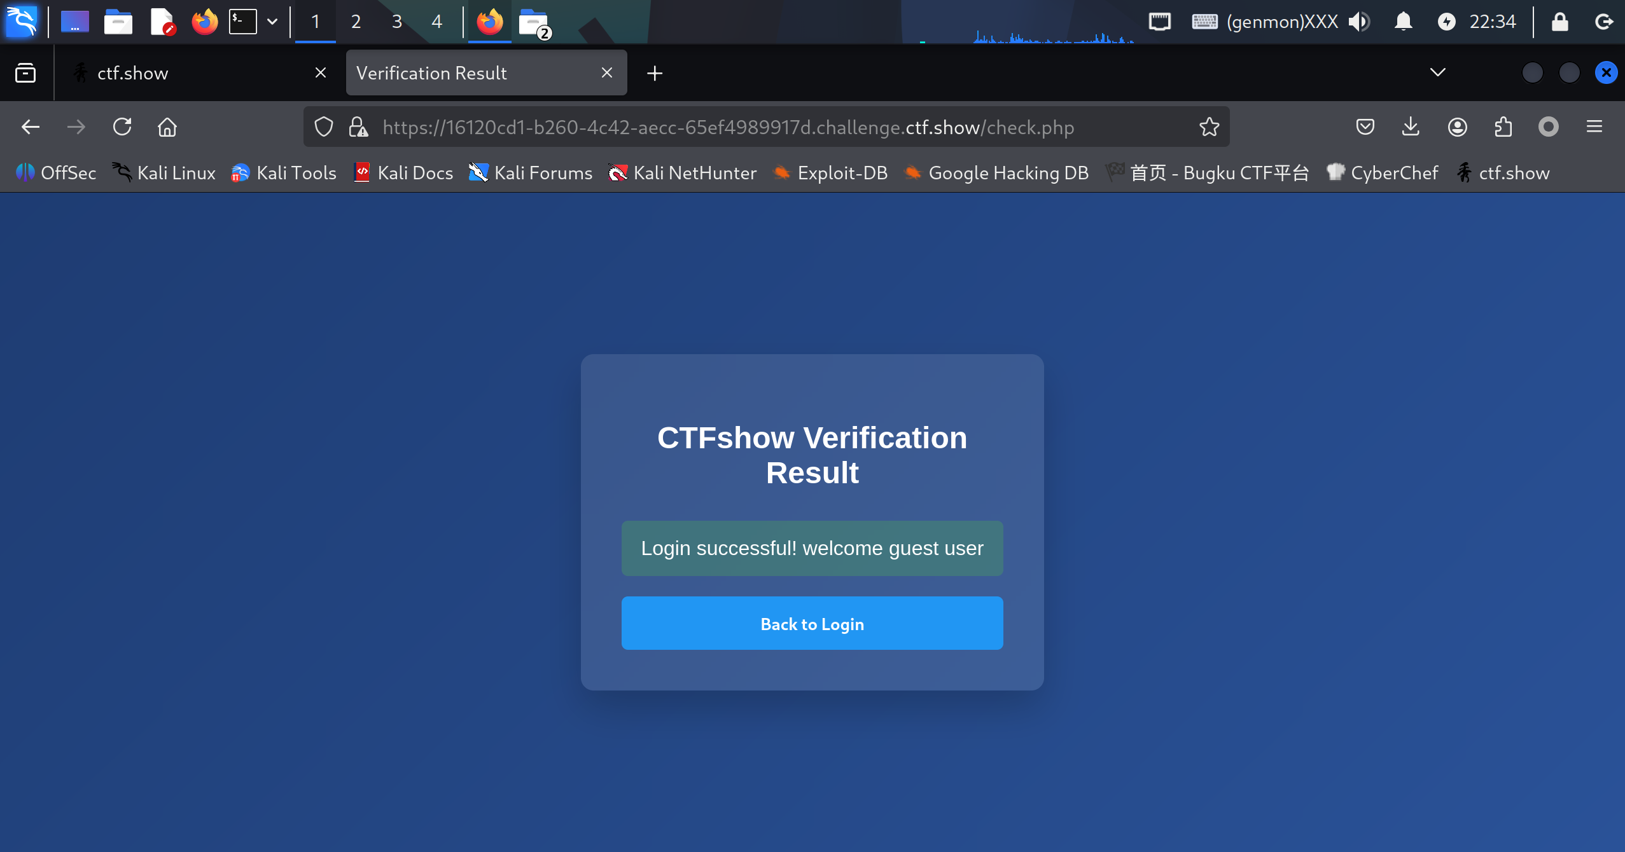Viewport: 1625px width, 852px height.
Task: Open the Firefox hamburger application menu
Action: click(1594, 127)
